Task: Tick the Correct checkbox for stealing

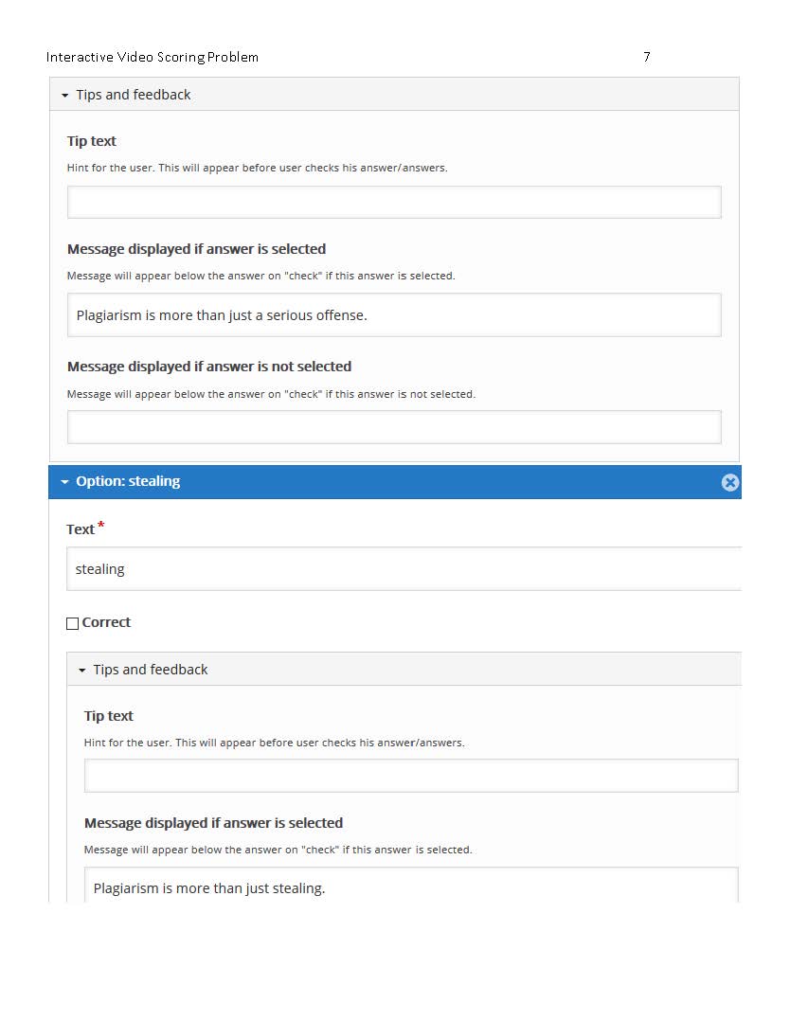Action: (x=72, y=623)
